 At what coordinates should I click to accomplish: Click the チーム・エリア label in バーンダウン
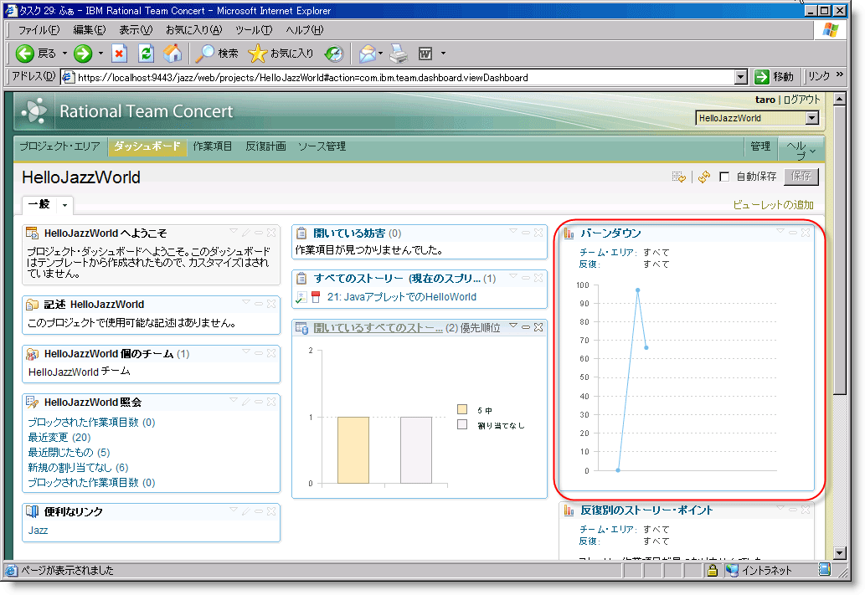[607, 253]
